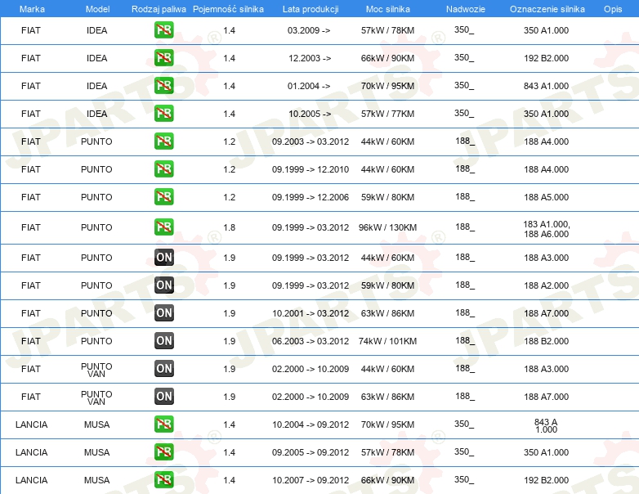
Task: Click the Pojemność silnika column header
Action: (228, 9)
